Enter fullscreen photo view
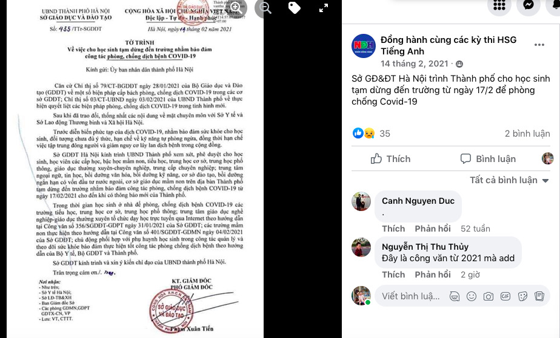Screen dimensions: 560x338 tap(323, 8)
